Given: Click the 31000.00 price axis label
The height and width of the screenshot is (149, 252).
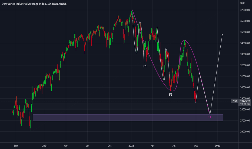Looking at the screenshot, I should click(245, 76).
